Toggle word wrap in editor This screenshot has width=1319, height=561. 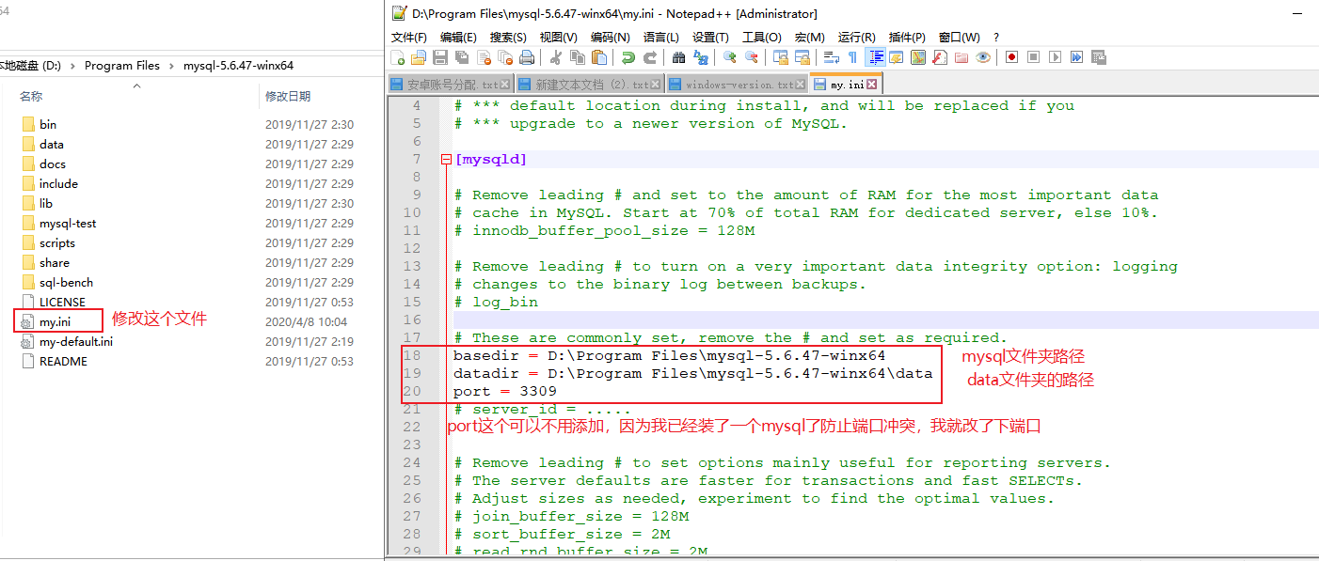[x=831, y=57]
